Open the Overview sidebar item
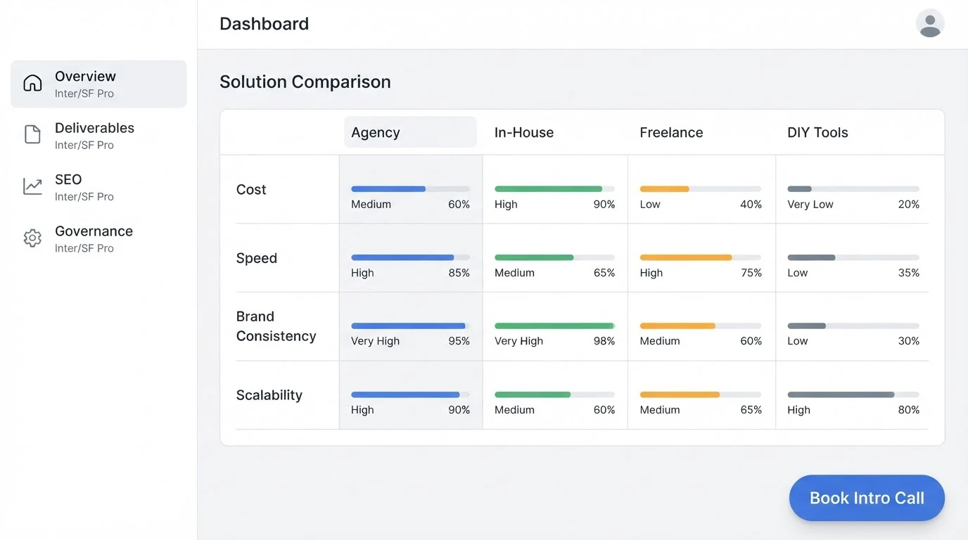Viewport: 968px width, 540px height. (98, 84)
